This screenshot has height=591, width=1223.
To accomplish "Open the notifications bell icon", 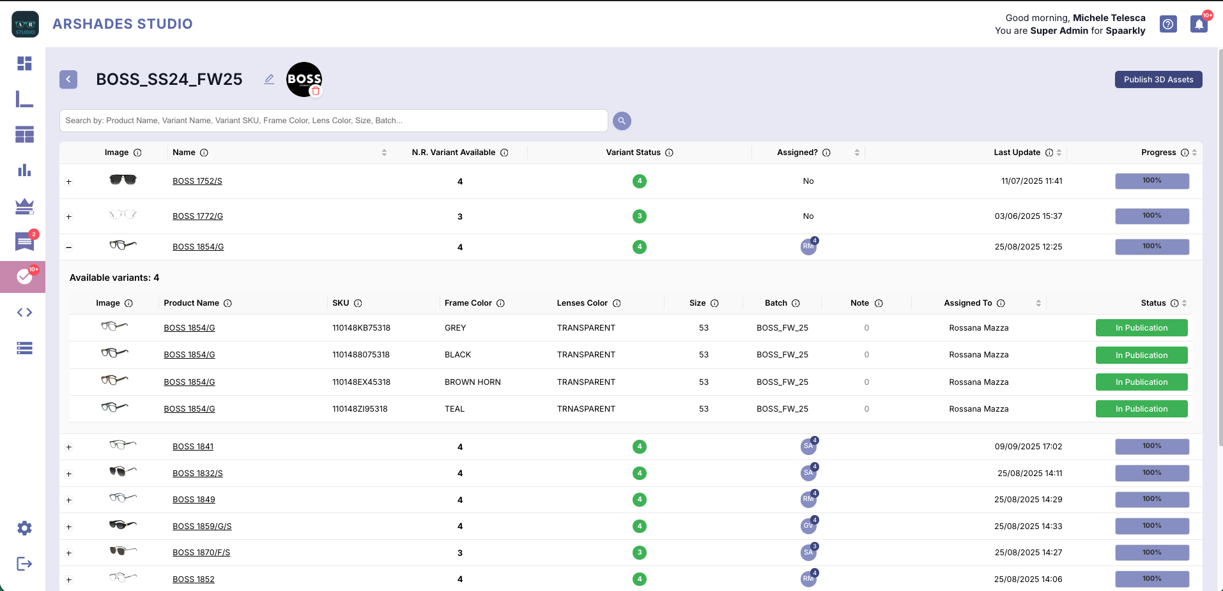I will pyautogui.click(x=1199, y=24).
